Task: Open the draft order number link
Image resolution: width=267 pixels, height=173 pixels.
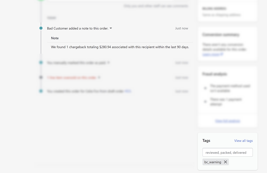Action: [128, 91]
